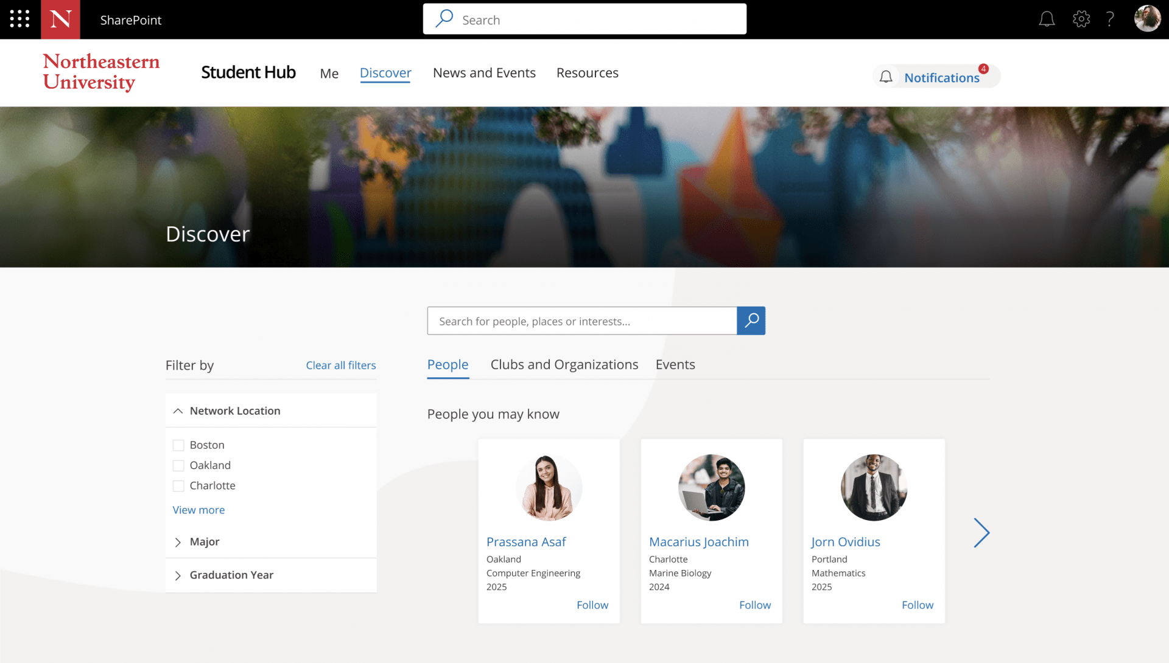Click the 'Computer Engineering' text on Prassana's card

533,573
